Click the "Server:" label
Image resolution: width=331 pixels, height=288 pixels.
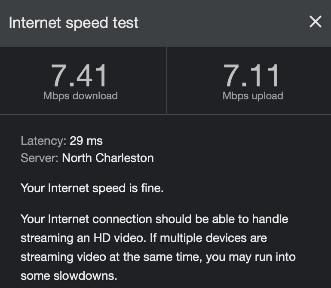coord(40,158)
